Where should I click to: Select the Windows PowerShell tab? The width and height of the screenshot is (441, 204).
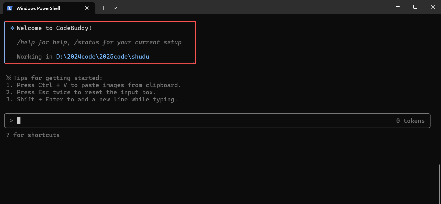[38, 8]
